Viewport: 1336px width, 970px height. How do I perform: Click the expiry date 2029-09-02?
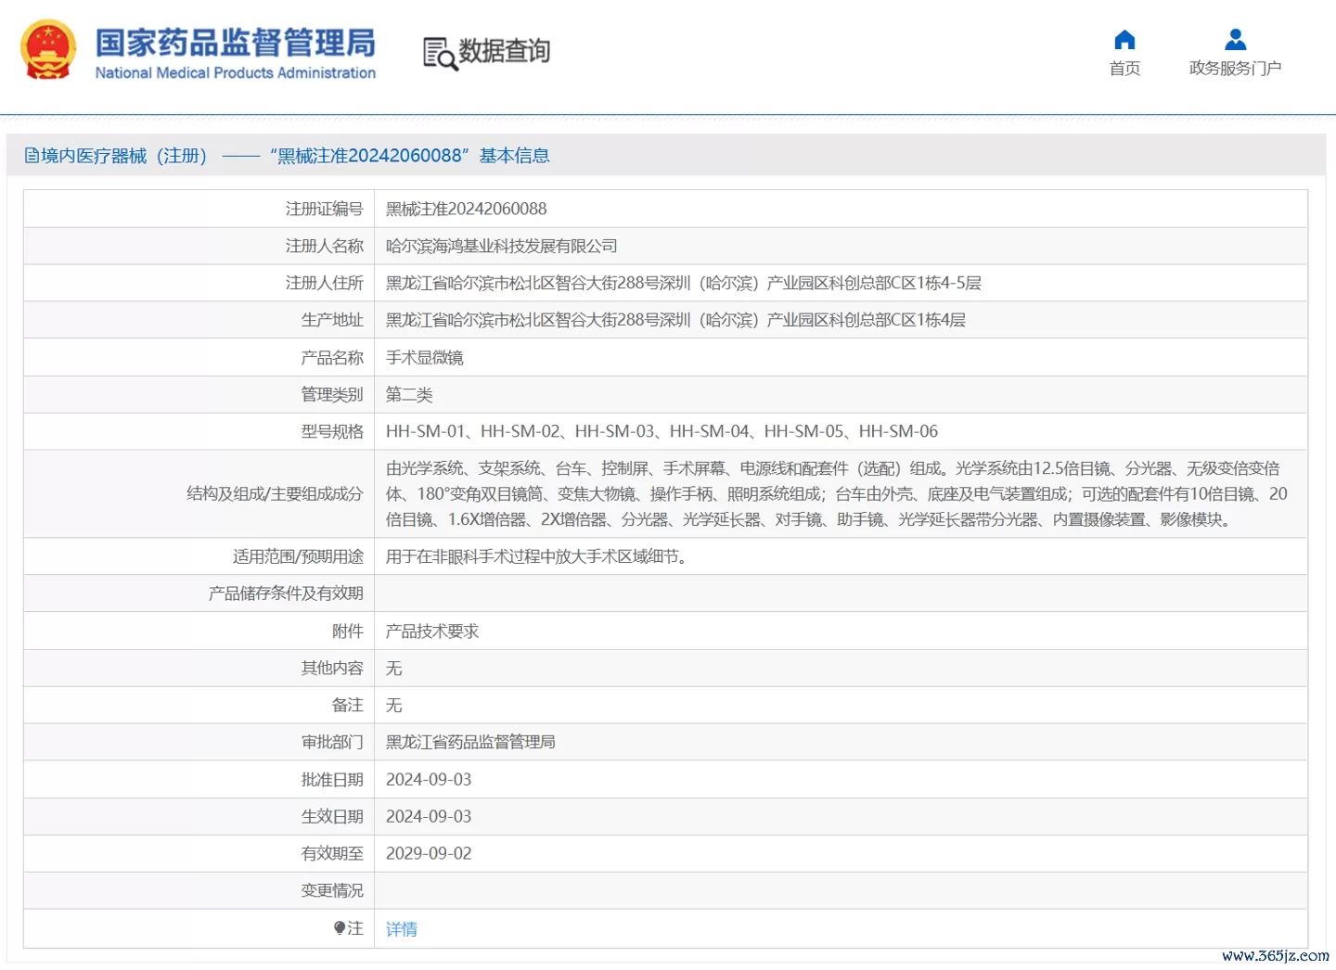[429, 854]
